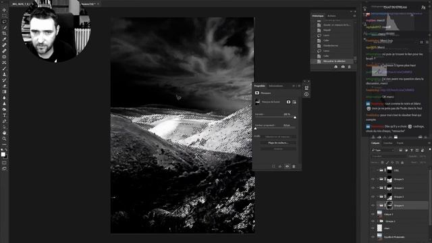Hide the Calque 3 layer
Image resolution: width=432 pixels, height=243 pixels.
click(x=373, y=214)
